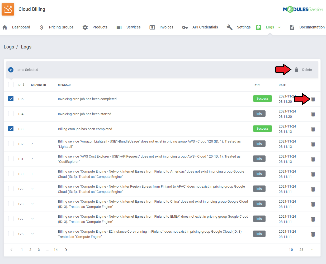The width and height of the screenshot is (326, 264).
Task: Click the Services list icon
Action: tap(119, 27)
